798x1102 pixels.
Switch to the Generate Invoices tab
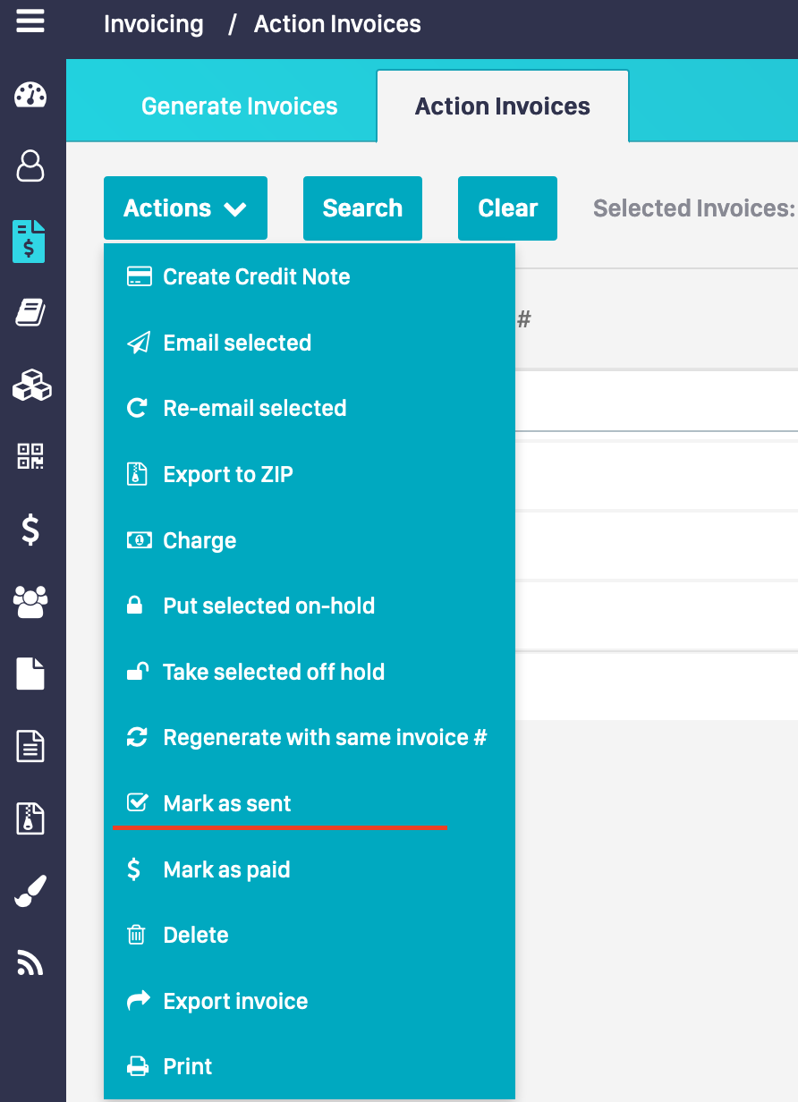[x=239, y=106]
